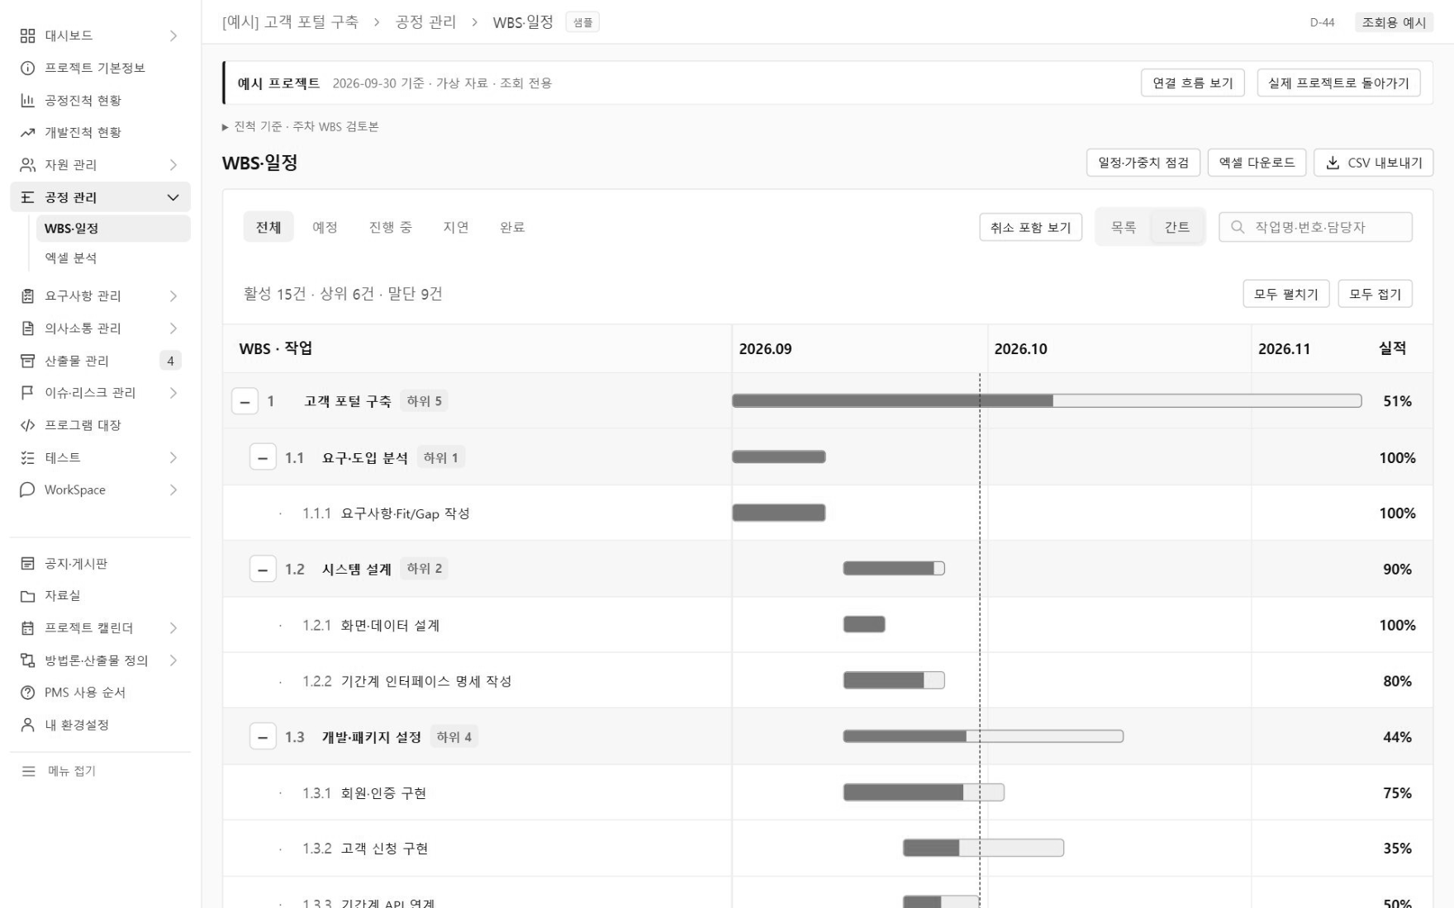Open 엑셀 분석 submenu item
Image resolution: width=1454 pixels, height=908 pixels.
[x=113, y=258]
